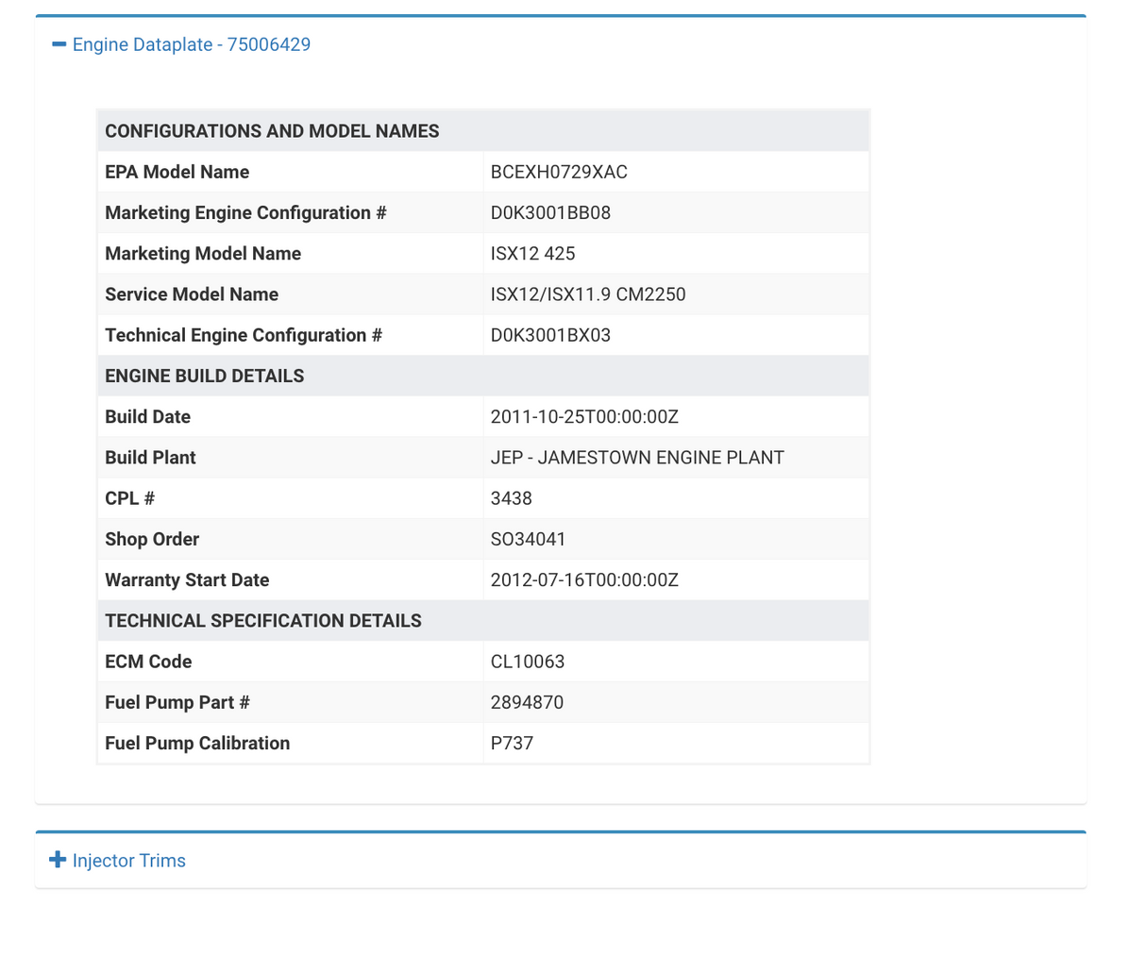Image resolution: width=1146 pixels, height=956 pixels.
Task: Click the ISX12/ISX11.9 CM2250 service model value
Action: coord(587,294)
